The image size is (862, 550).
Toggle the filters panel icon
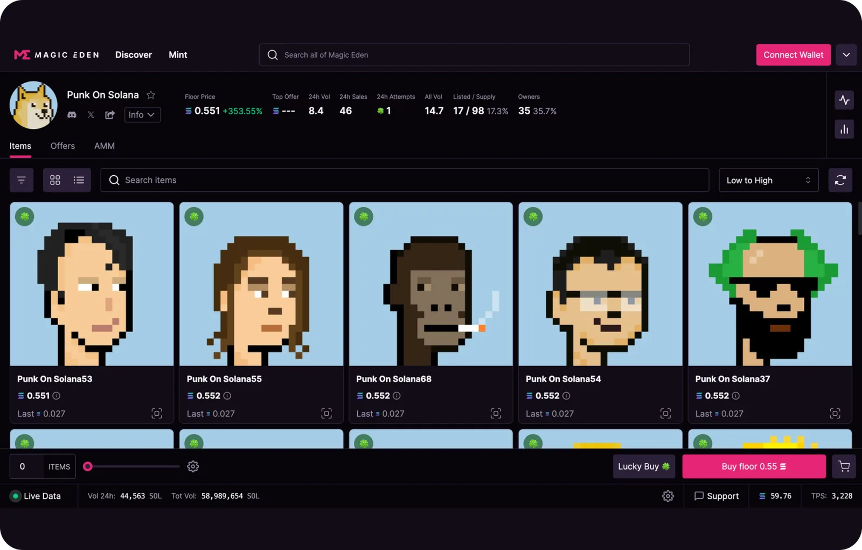pos(22,180)
